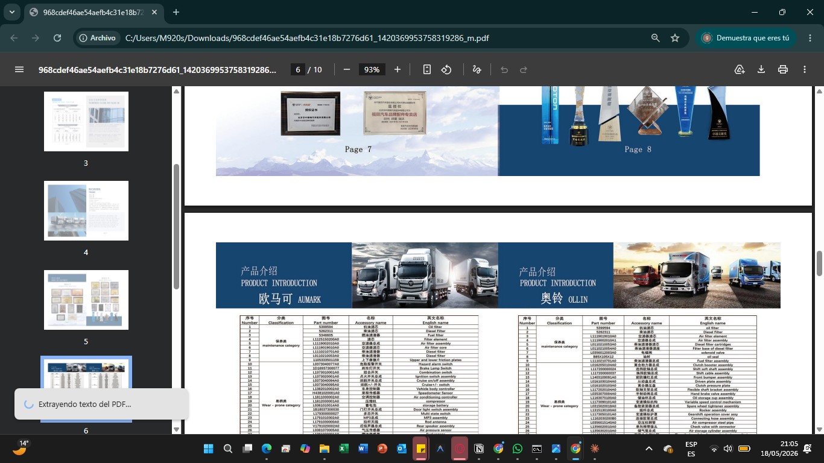Select page 6 thumbnail
824x463 pixels.
86,389
